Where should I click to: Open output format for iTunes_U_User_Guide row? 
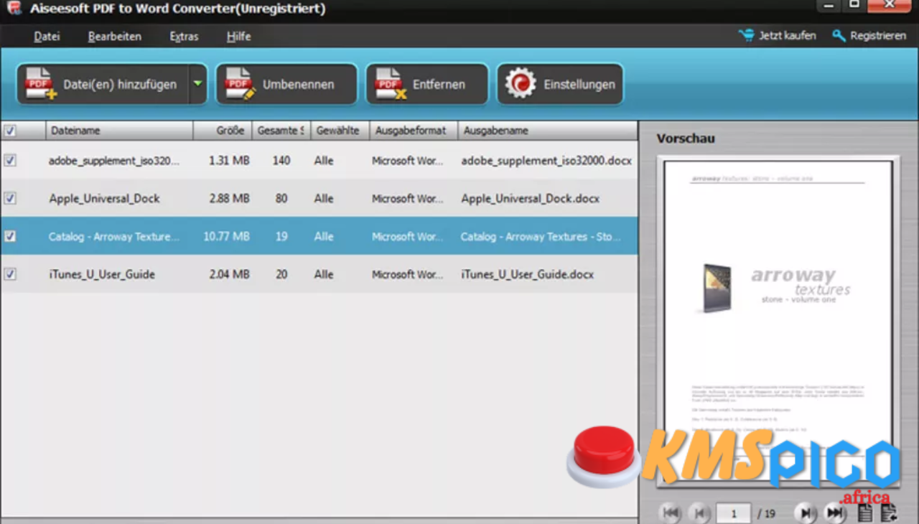pos(408,274)
